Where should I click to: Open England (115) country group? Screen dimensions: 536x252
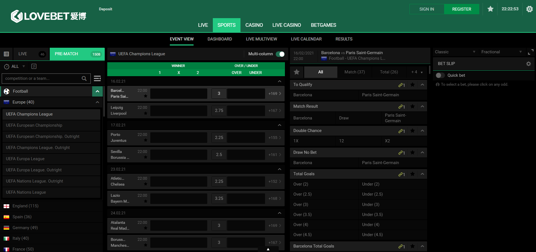(x=51, y=206)
